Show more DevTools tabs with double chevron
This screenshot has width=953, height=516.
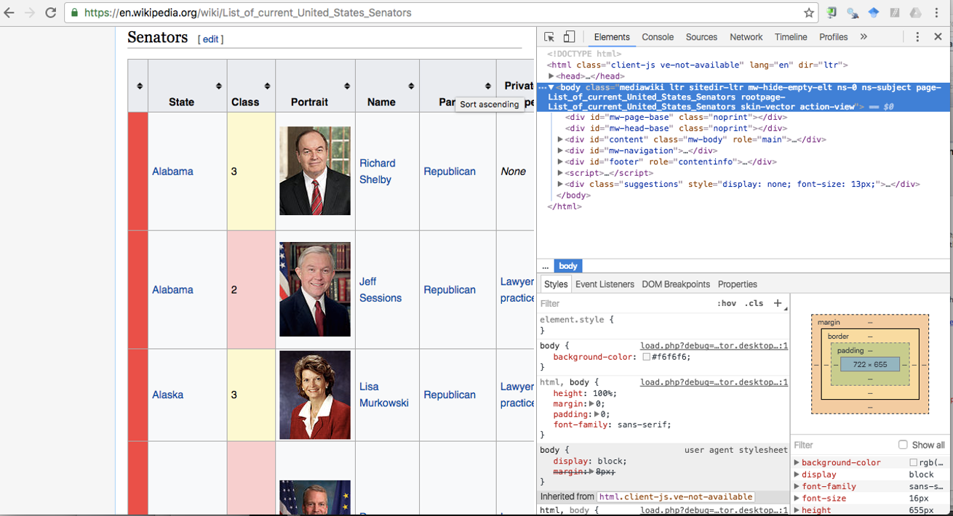coord(864,37)
